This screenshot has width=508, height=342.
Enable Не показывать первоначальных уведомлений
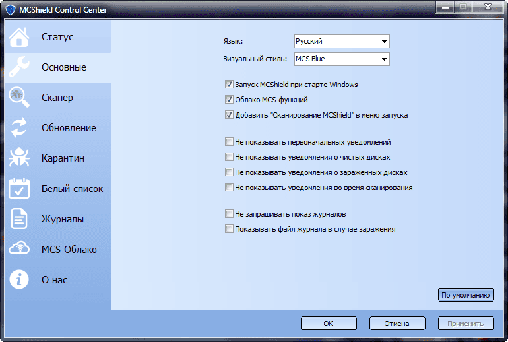(229, 142)
